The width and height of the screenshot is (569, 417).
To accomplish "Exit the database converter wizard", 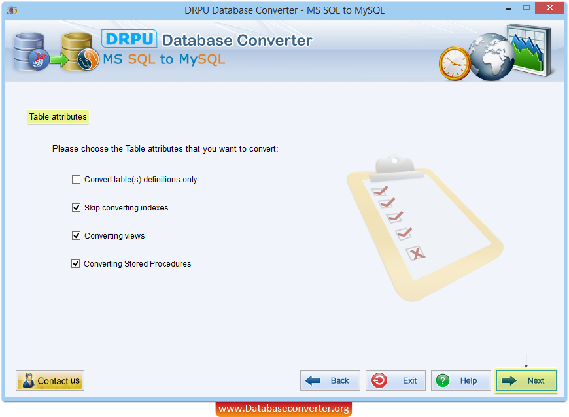I will pyautogui.click(x=396, y=380).
